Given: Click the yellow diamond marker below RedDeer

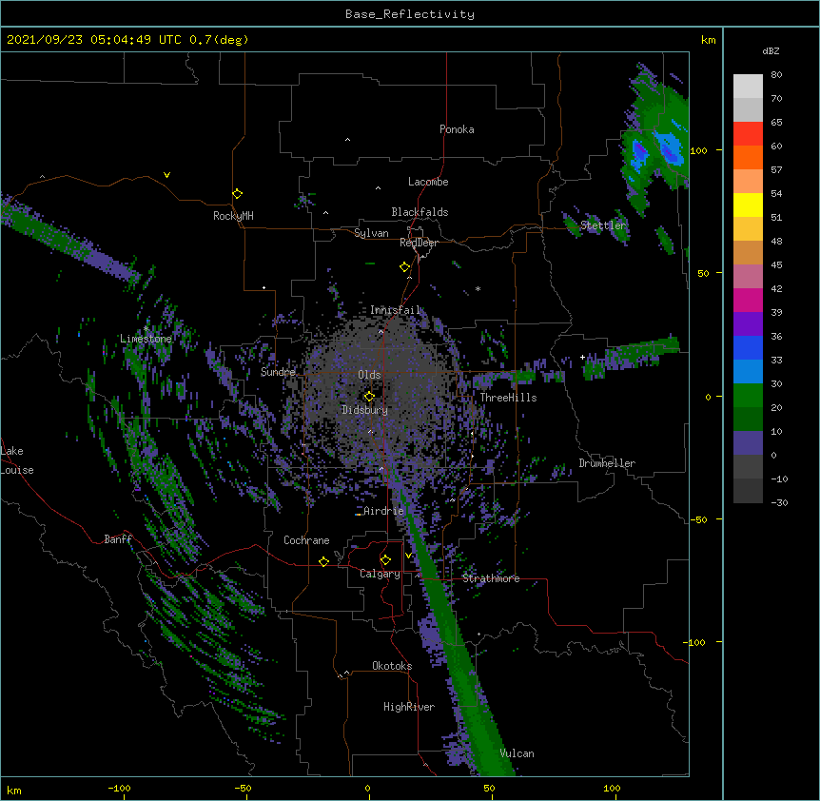Looking at the screenshot, I should pos(405,267).
